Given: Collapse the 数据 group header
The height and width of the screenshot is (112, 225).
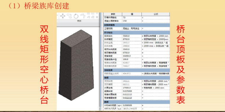Looking at the screenshot, I should tap(136, 102).
